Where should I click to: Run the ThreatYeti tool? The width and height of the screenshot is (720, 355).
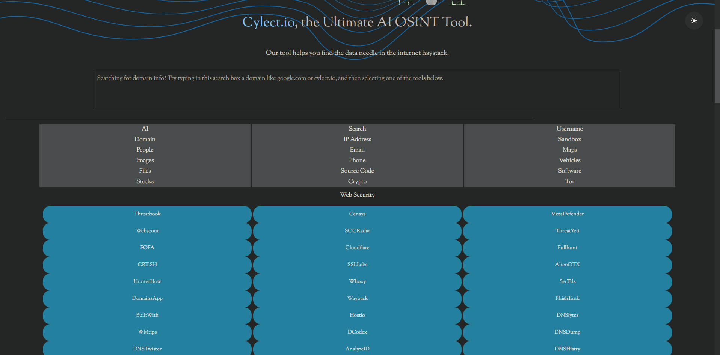pyautogui.click(x=568, y=231)
